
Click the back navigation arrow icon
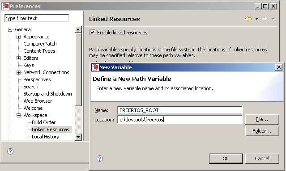[248, 19]
